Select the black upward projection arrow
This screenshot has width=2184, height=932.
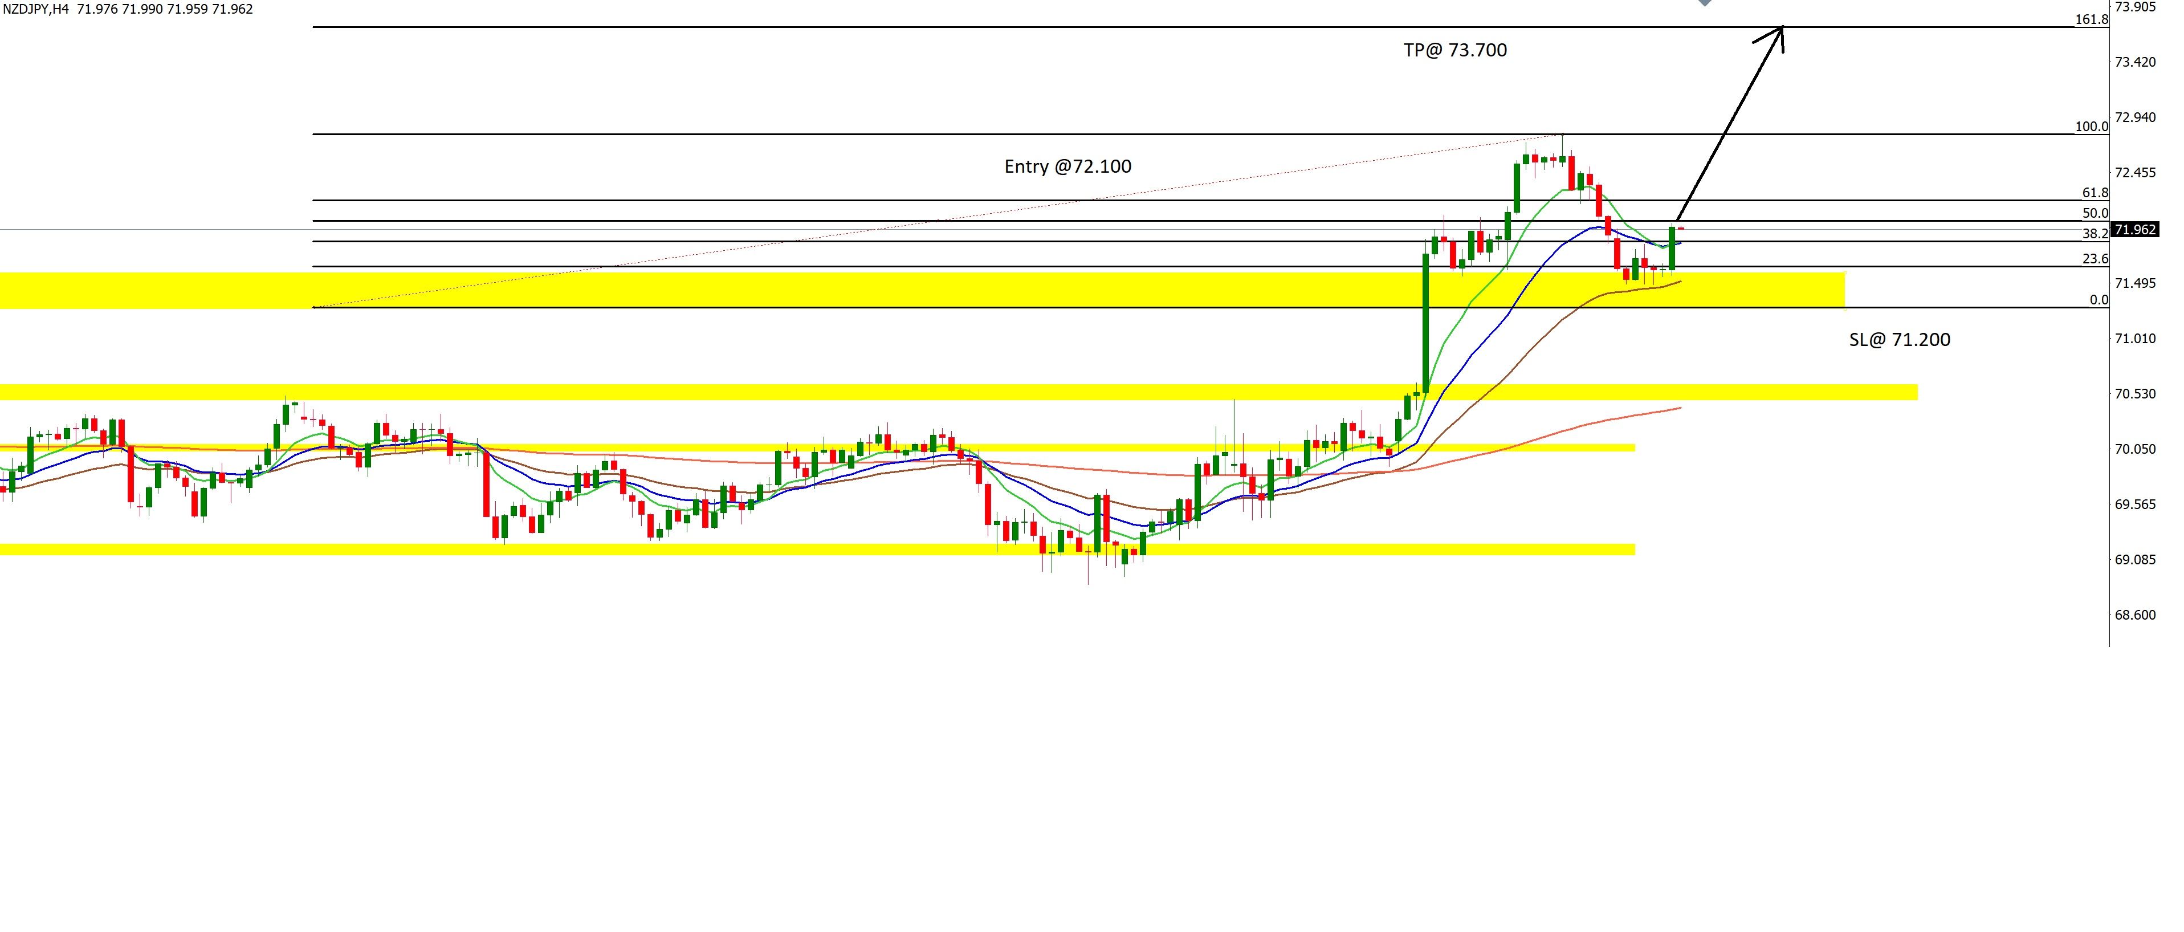click(1730, 125)
